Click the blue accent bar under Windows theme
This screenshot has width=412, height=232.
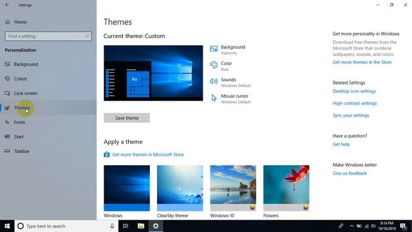coord(127,208)
